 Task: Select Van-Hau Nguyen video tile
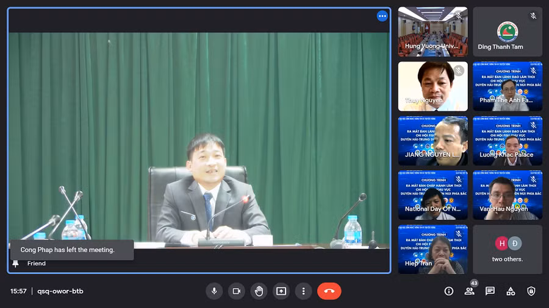coord(508,195)
